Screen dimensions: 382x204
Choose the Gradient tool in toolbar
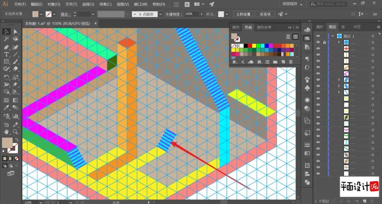pos(16,100)
